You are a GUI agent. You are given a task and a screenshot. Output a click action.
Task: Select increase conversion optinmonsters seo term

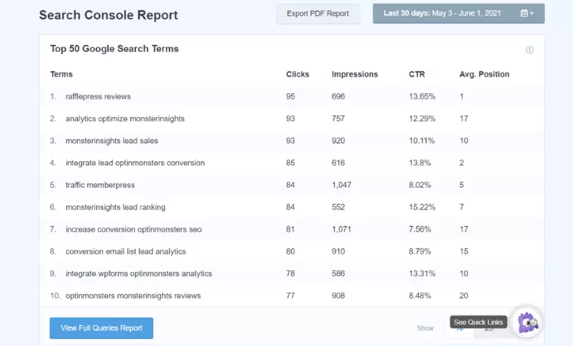[134, 230]
